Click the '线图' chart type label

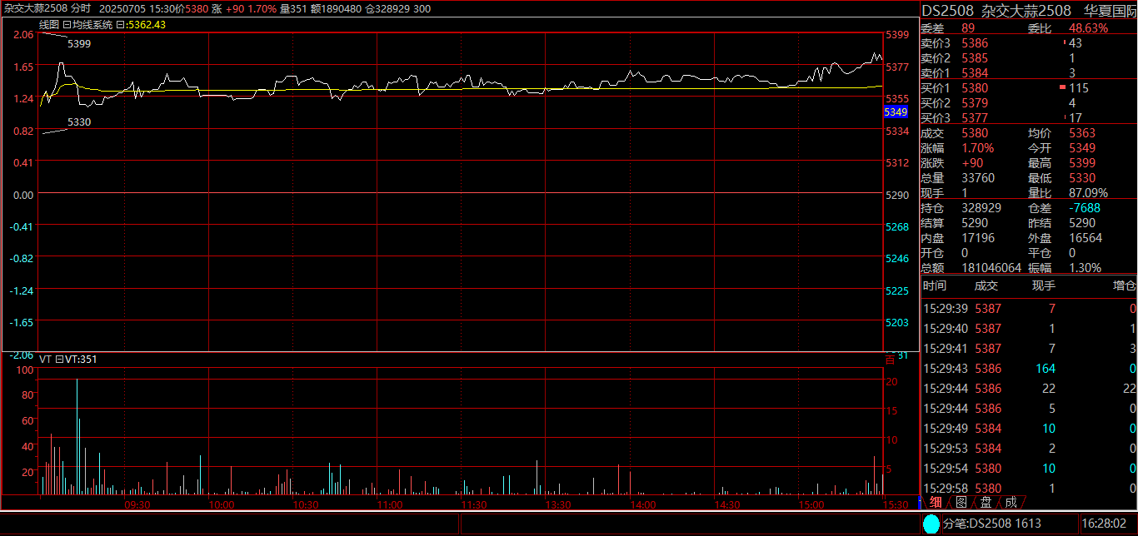pyautogui.click(x=49, y=25)
